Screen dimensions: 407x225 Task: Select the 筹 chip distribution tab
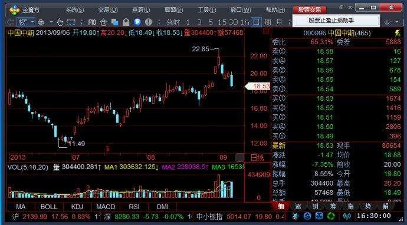[x=333, y=206]
